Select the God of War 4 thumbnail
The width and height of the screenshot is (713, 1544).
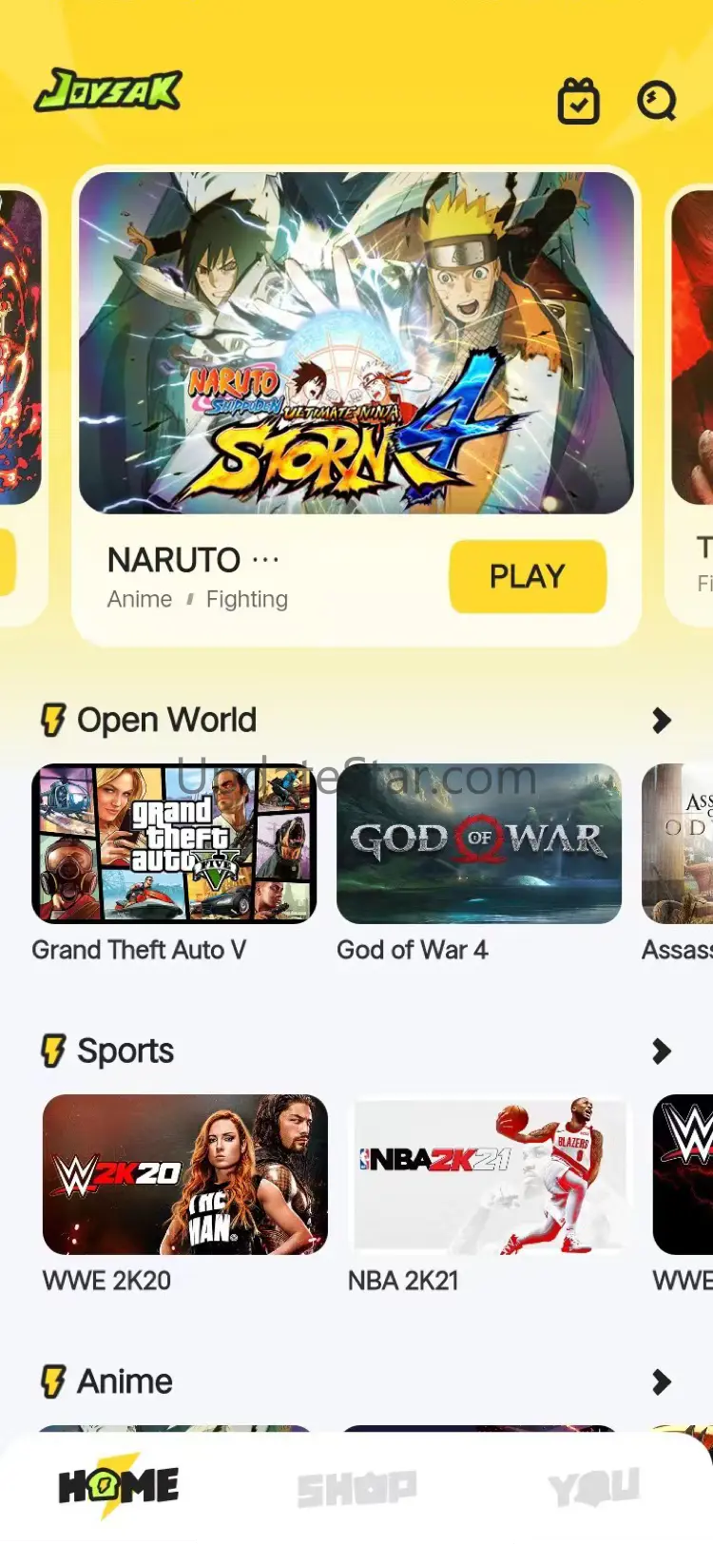pyautogui.click(x=479, y=843)
